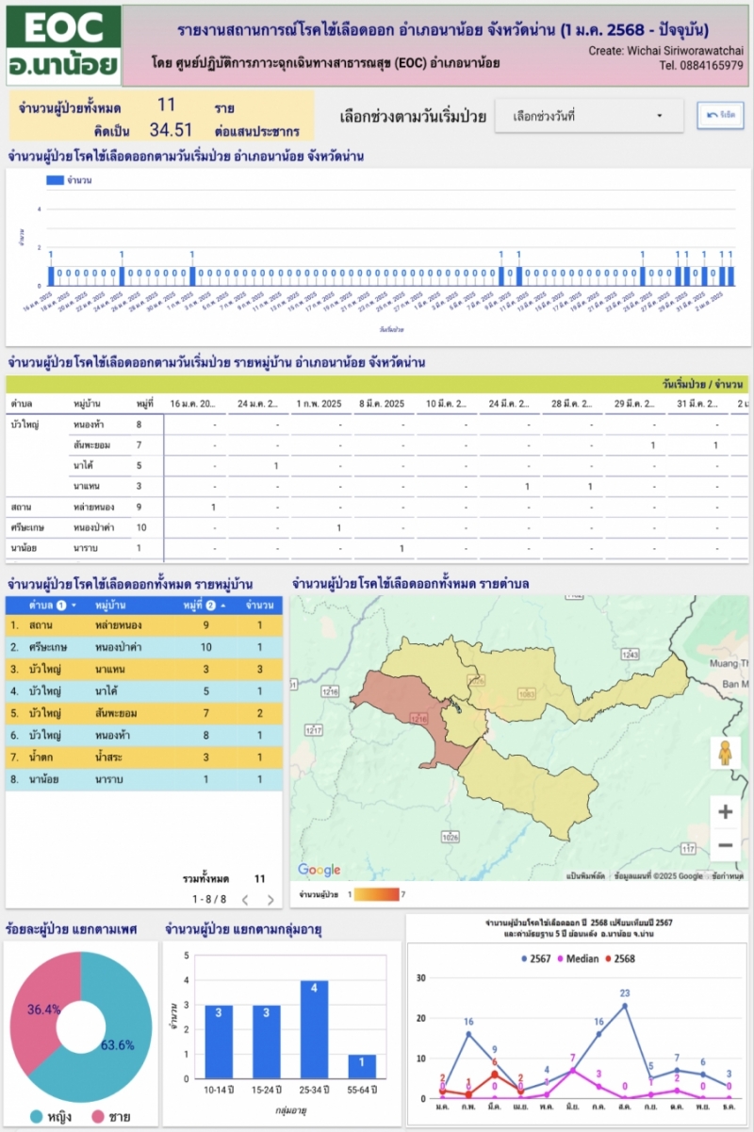This screenshot has width=754, height=1132.
Task: Click the 16 ม.ค. column header in pivot table
Action: click(x=194, y=404)
